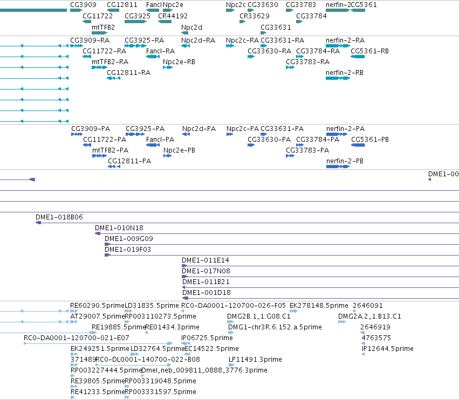Screen dimensions: 459x400
Task: Select the CR44192 gene label
Action: tap(173, 16)
